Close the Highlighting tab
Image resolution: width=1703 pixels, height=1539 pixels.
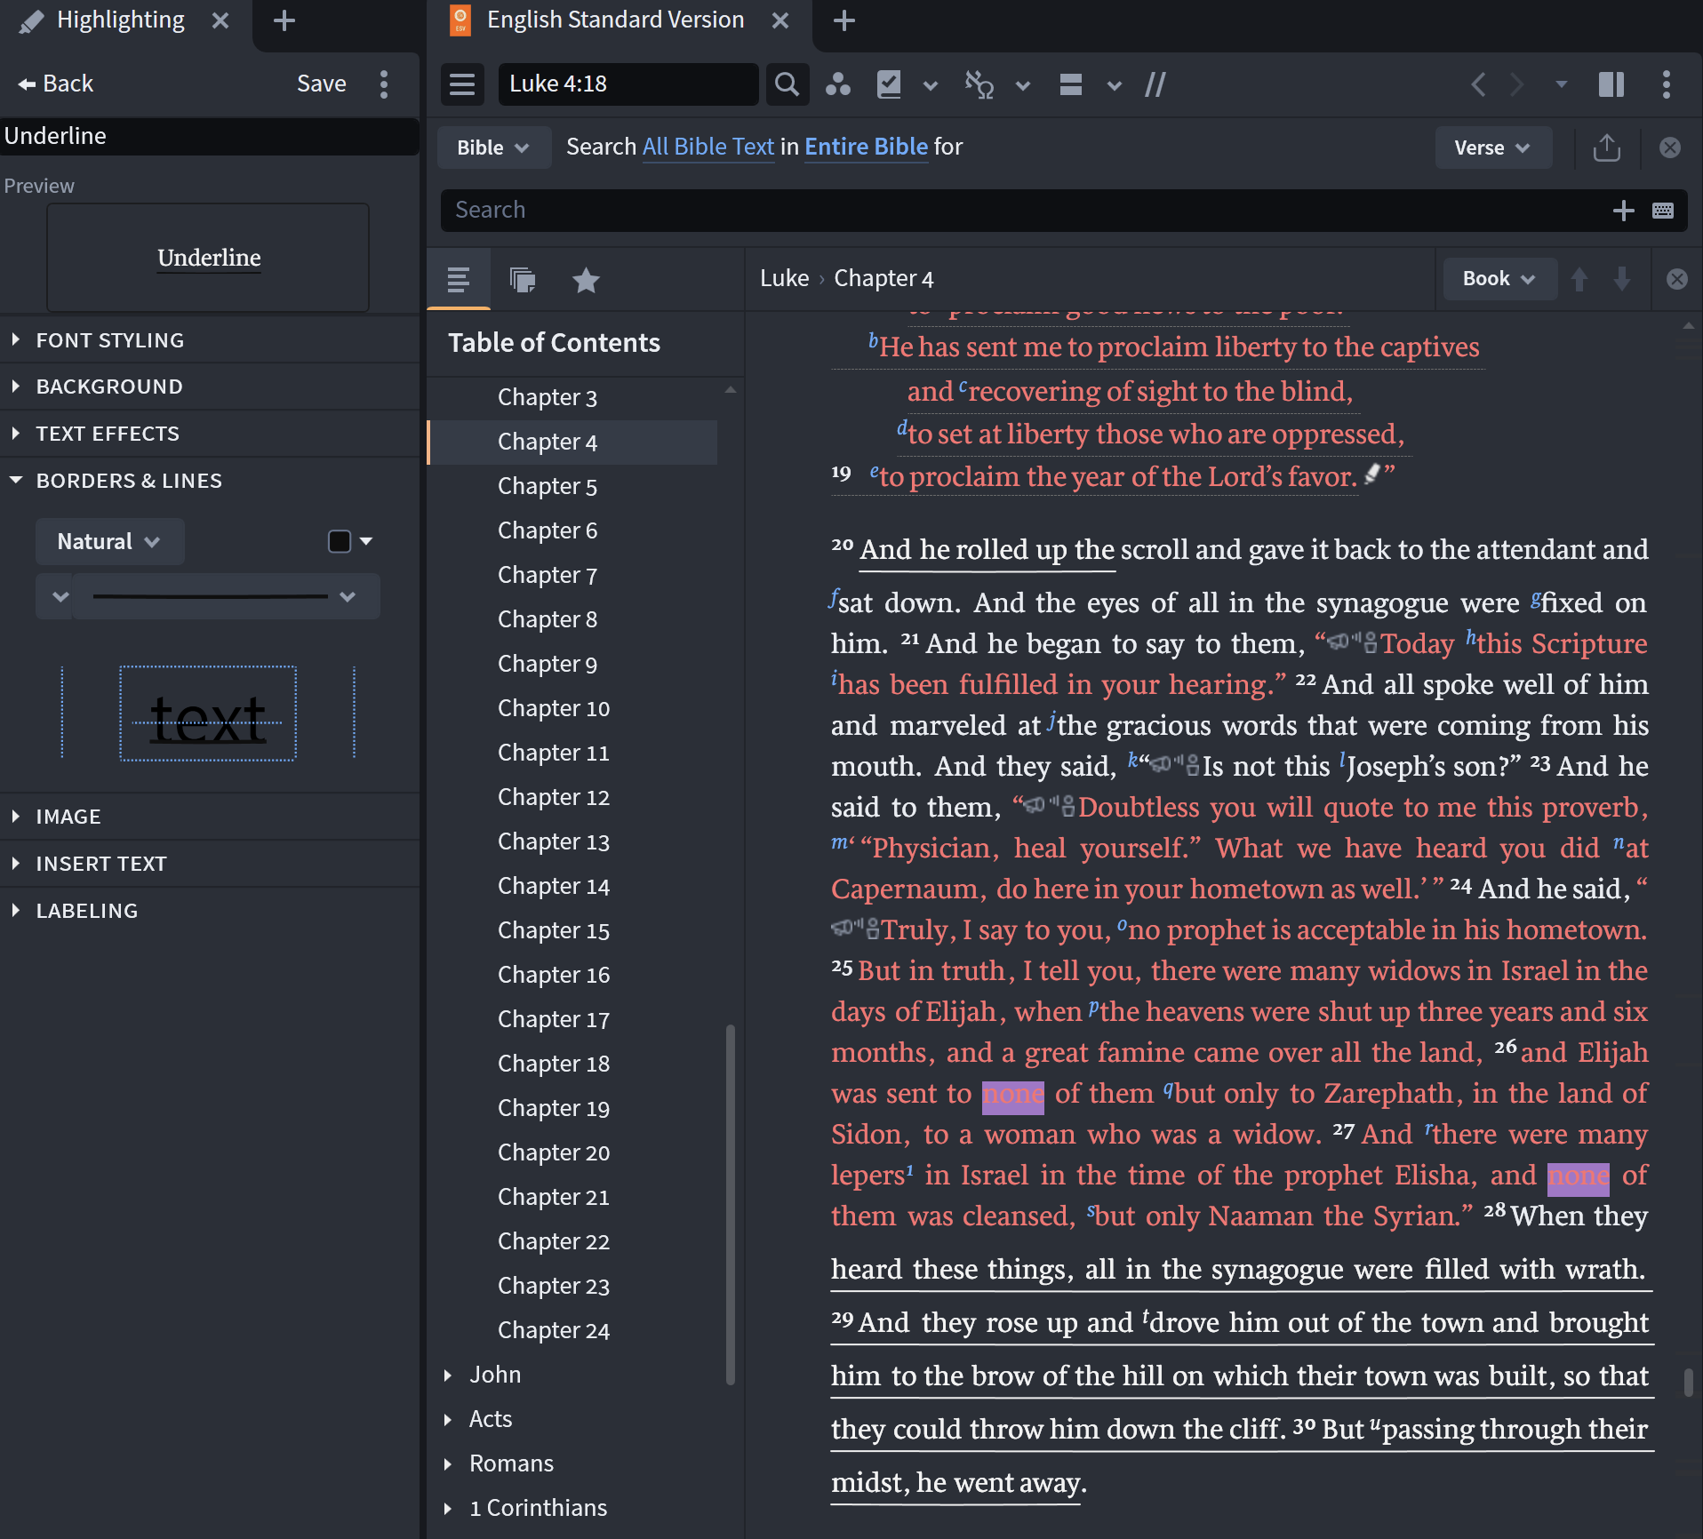220,20
